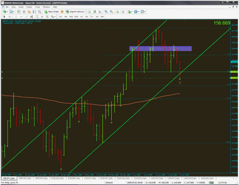Viewport: 239px width, 185px height.
Task: Expand the Templates dropdown arrow
Action: tap(145, 12)
